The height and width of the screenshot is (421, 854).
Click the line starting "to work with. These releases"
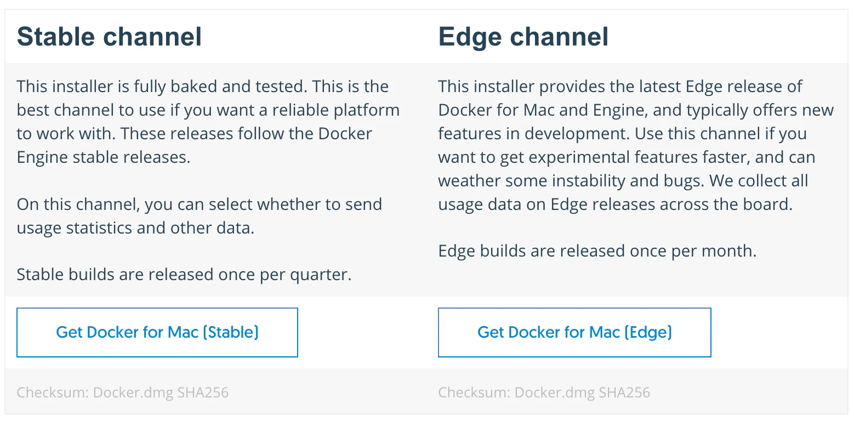click(195, 134)
